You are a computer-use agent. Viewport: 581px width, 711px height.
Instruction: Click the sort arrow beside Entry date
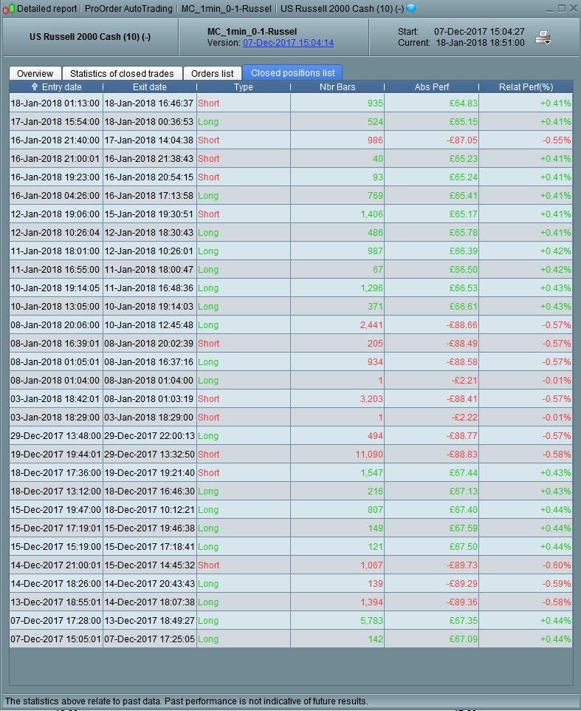(35, 86)
